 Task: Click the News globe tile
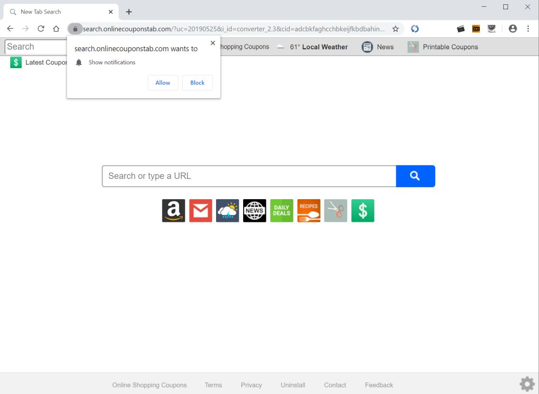255,211
